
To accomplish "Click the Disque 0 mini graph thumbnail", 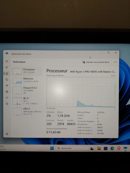I will pos(17,90).
